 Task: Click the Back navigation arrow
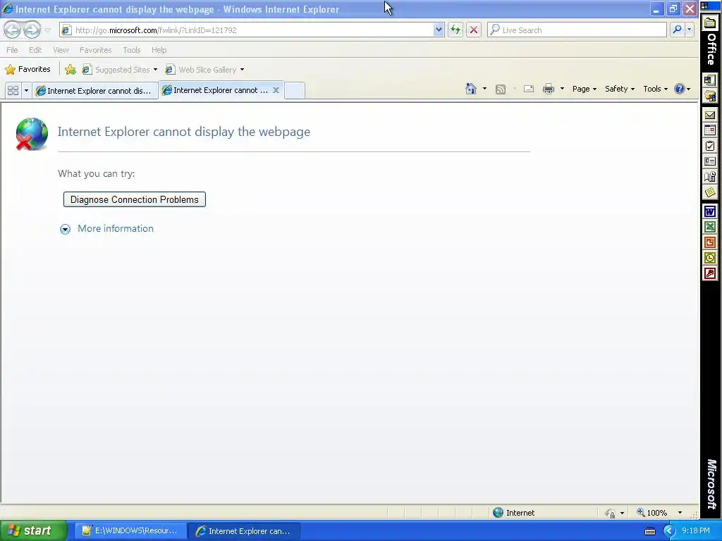pos(13,30)
